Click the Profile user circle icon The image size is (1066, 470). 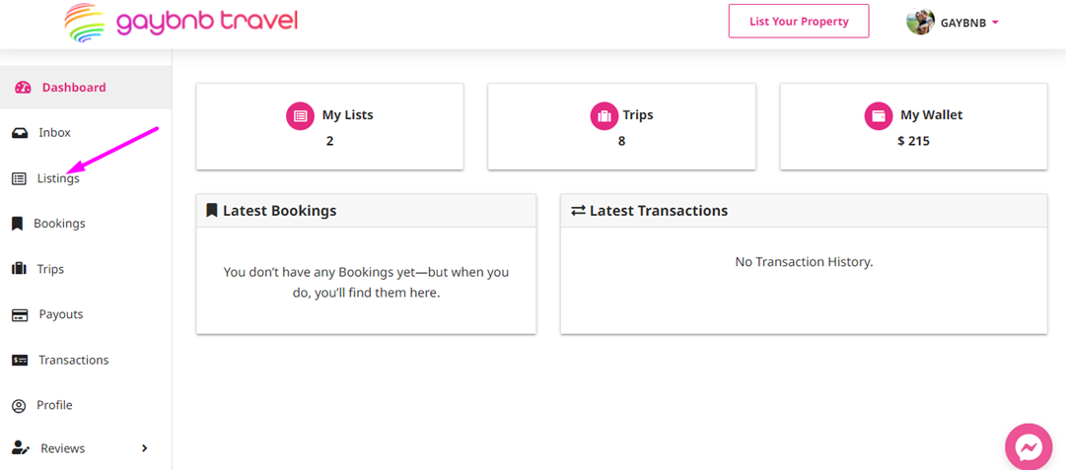point(19,406)
